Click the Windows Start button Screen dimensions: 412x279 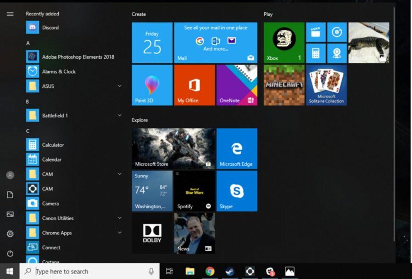pyautogui.click(x=10, y=271)
